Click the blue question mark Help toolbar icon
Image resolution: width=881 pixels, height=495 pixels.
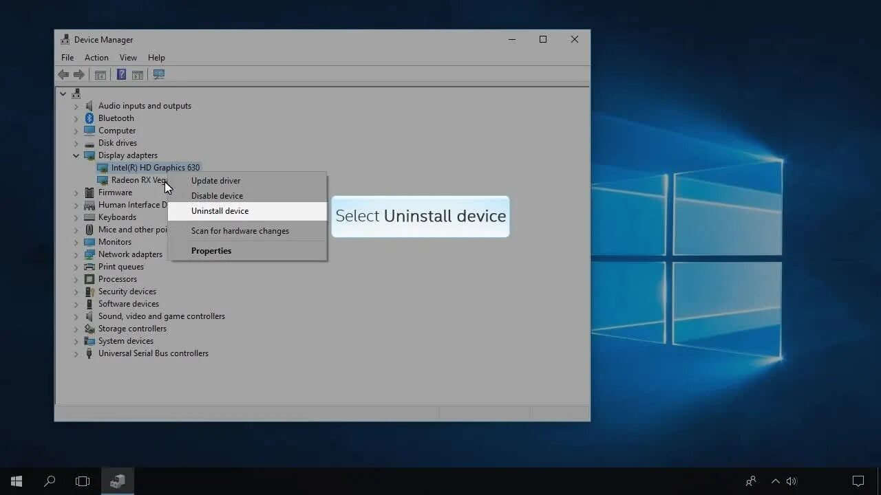pos(121,75)
